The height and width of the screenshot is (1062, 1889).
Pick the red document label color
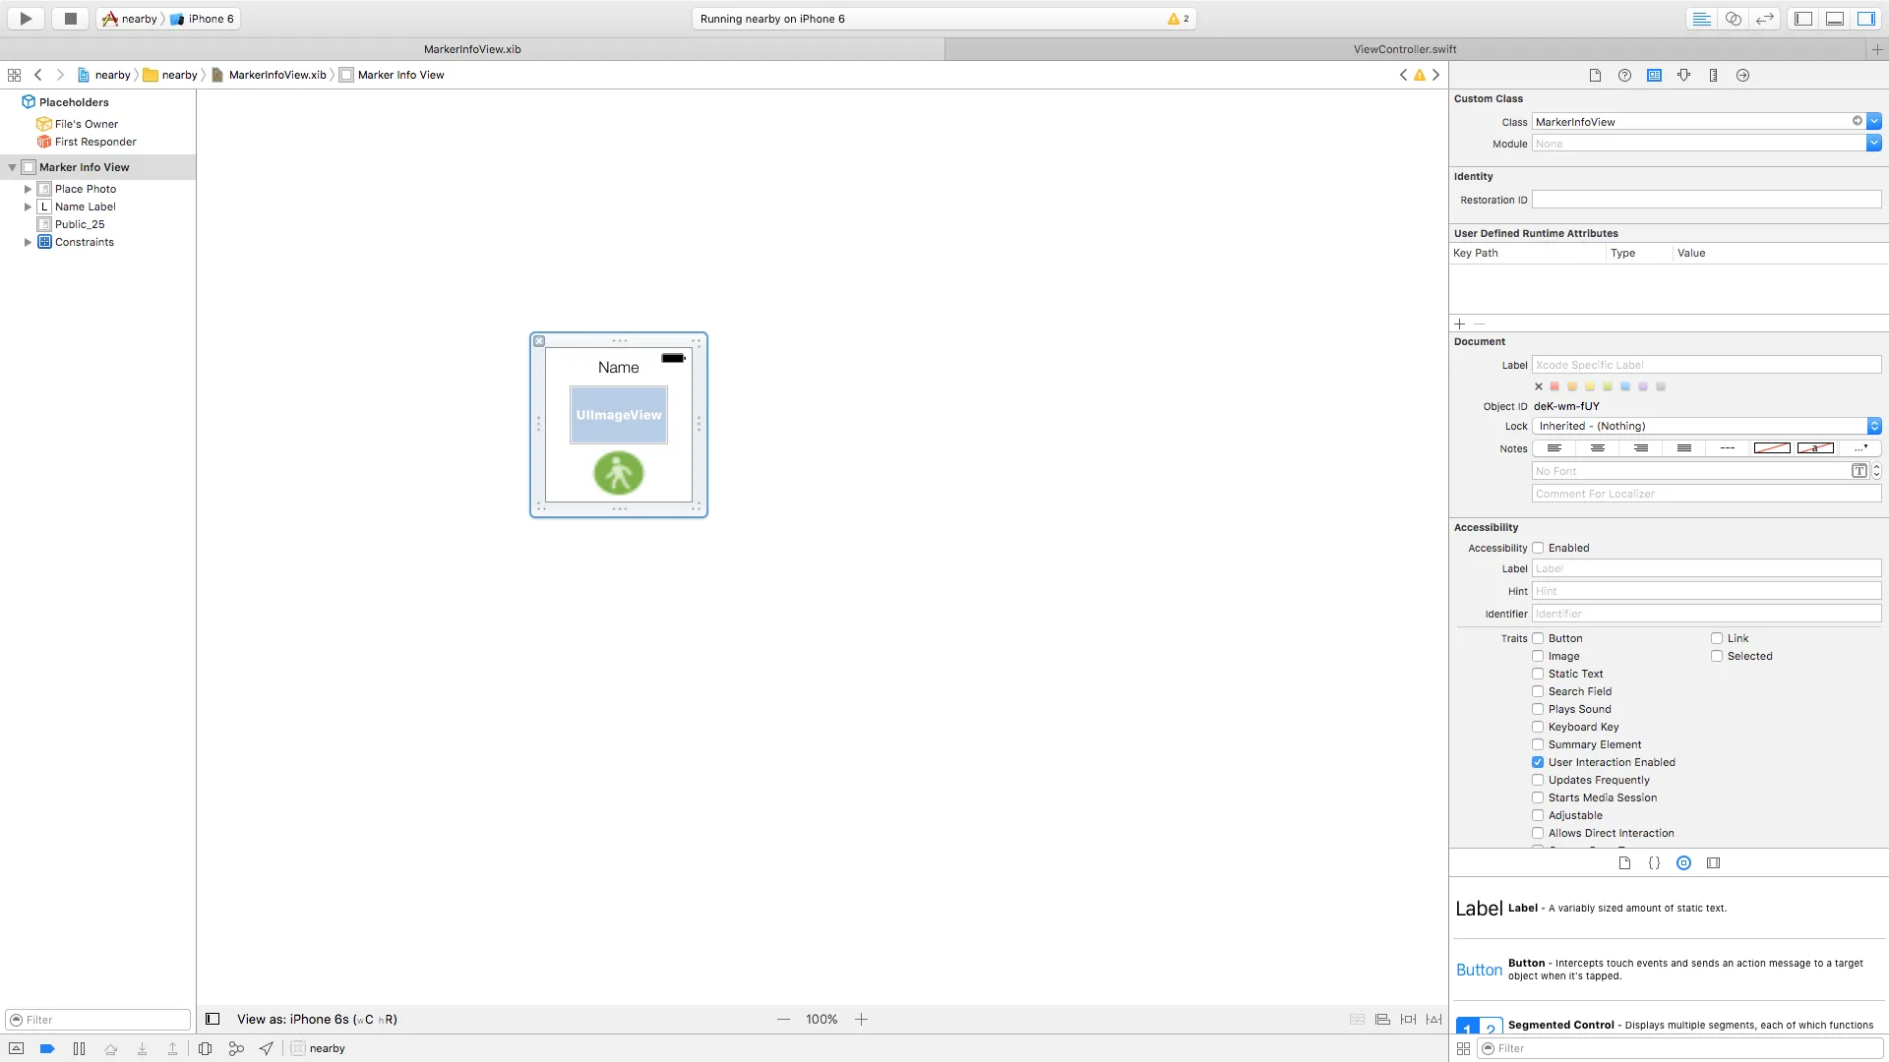pos(1554,387)
